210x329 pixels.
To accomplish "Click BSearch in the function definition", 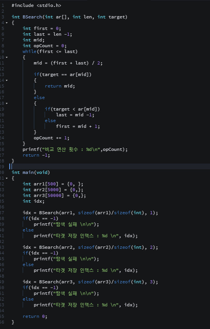I will (x=32, y=17).
